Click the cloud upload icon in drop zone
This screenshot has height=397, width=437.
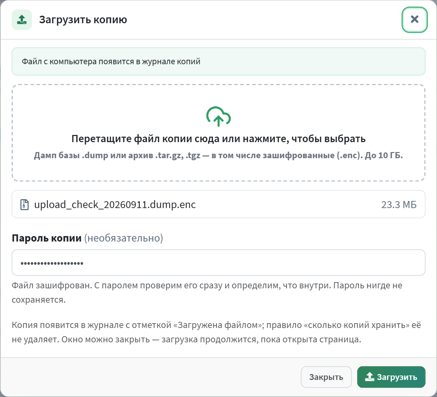click(x=218, y=117)
